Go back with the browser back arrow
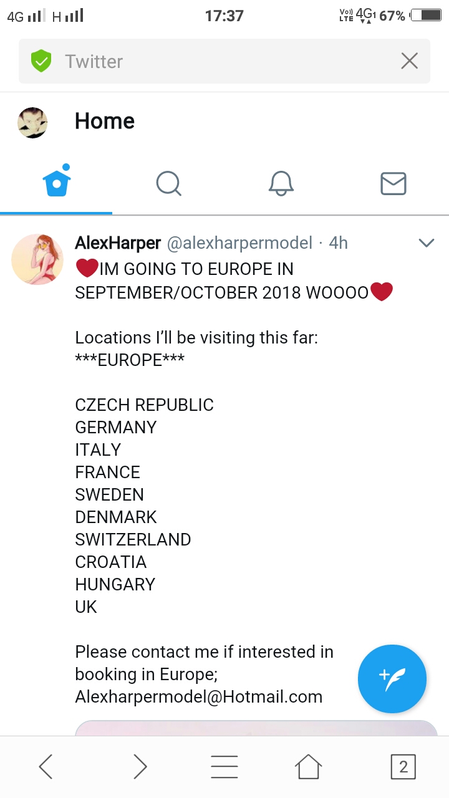This screenshot has width=449, height=798. [x=46, y=767]
